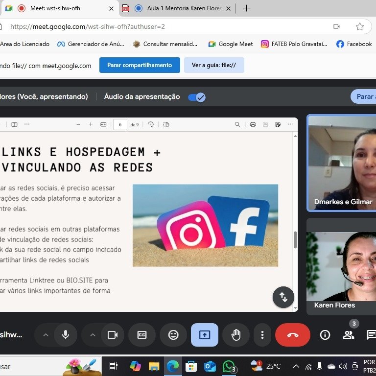Click the camera permission icon in address bar
The width and height of the screenshot is (376, 376).
coord(336,26)
